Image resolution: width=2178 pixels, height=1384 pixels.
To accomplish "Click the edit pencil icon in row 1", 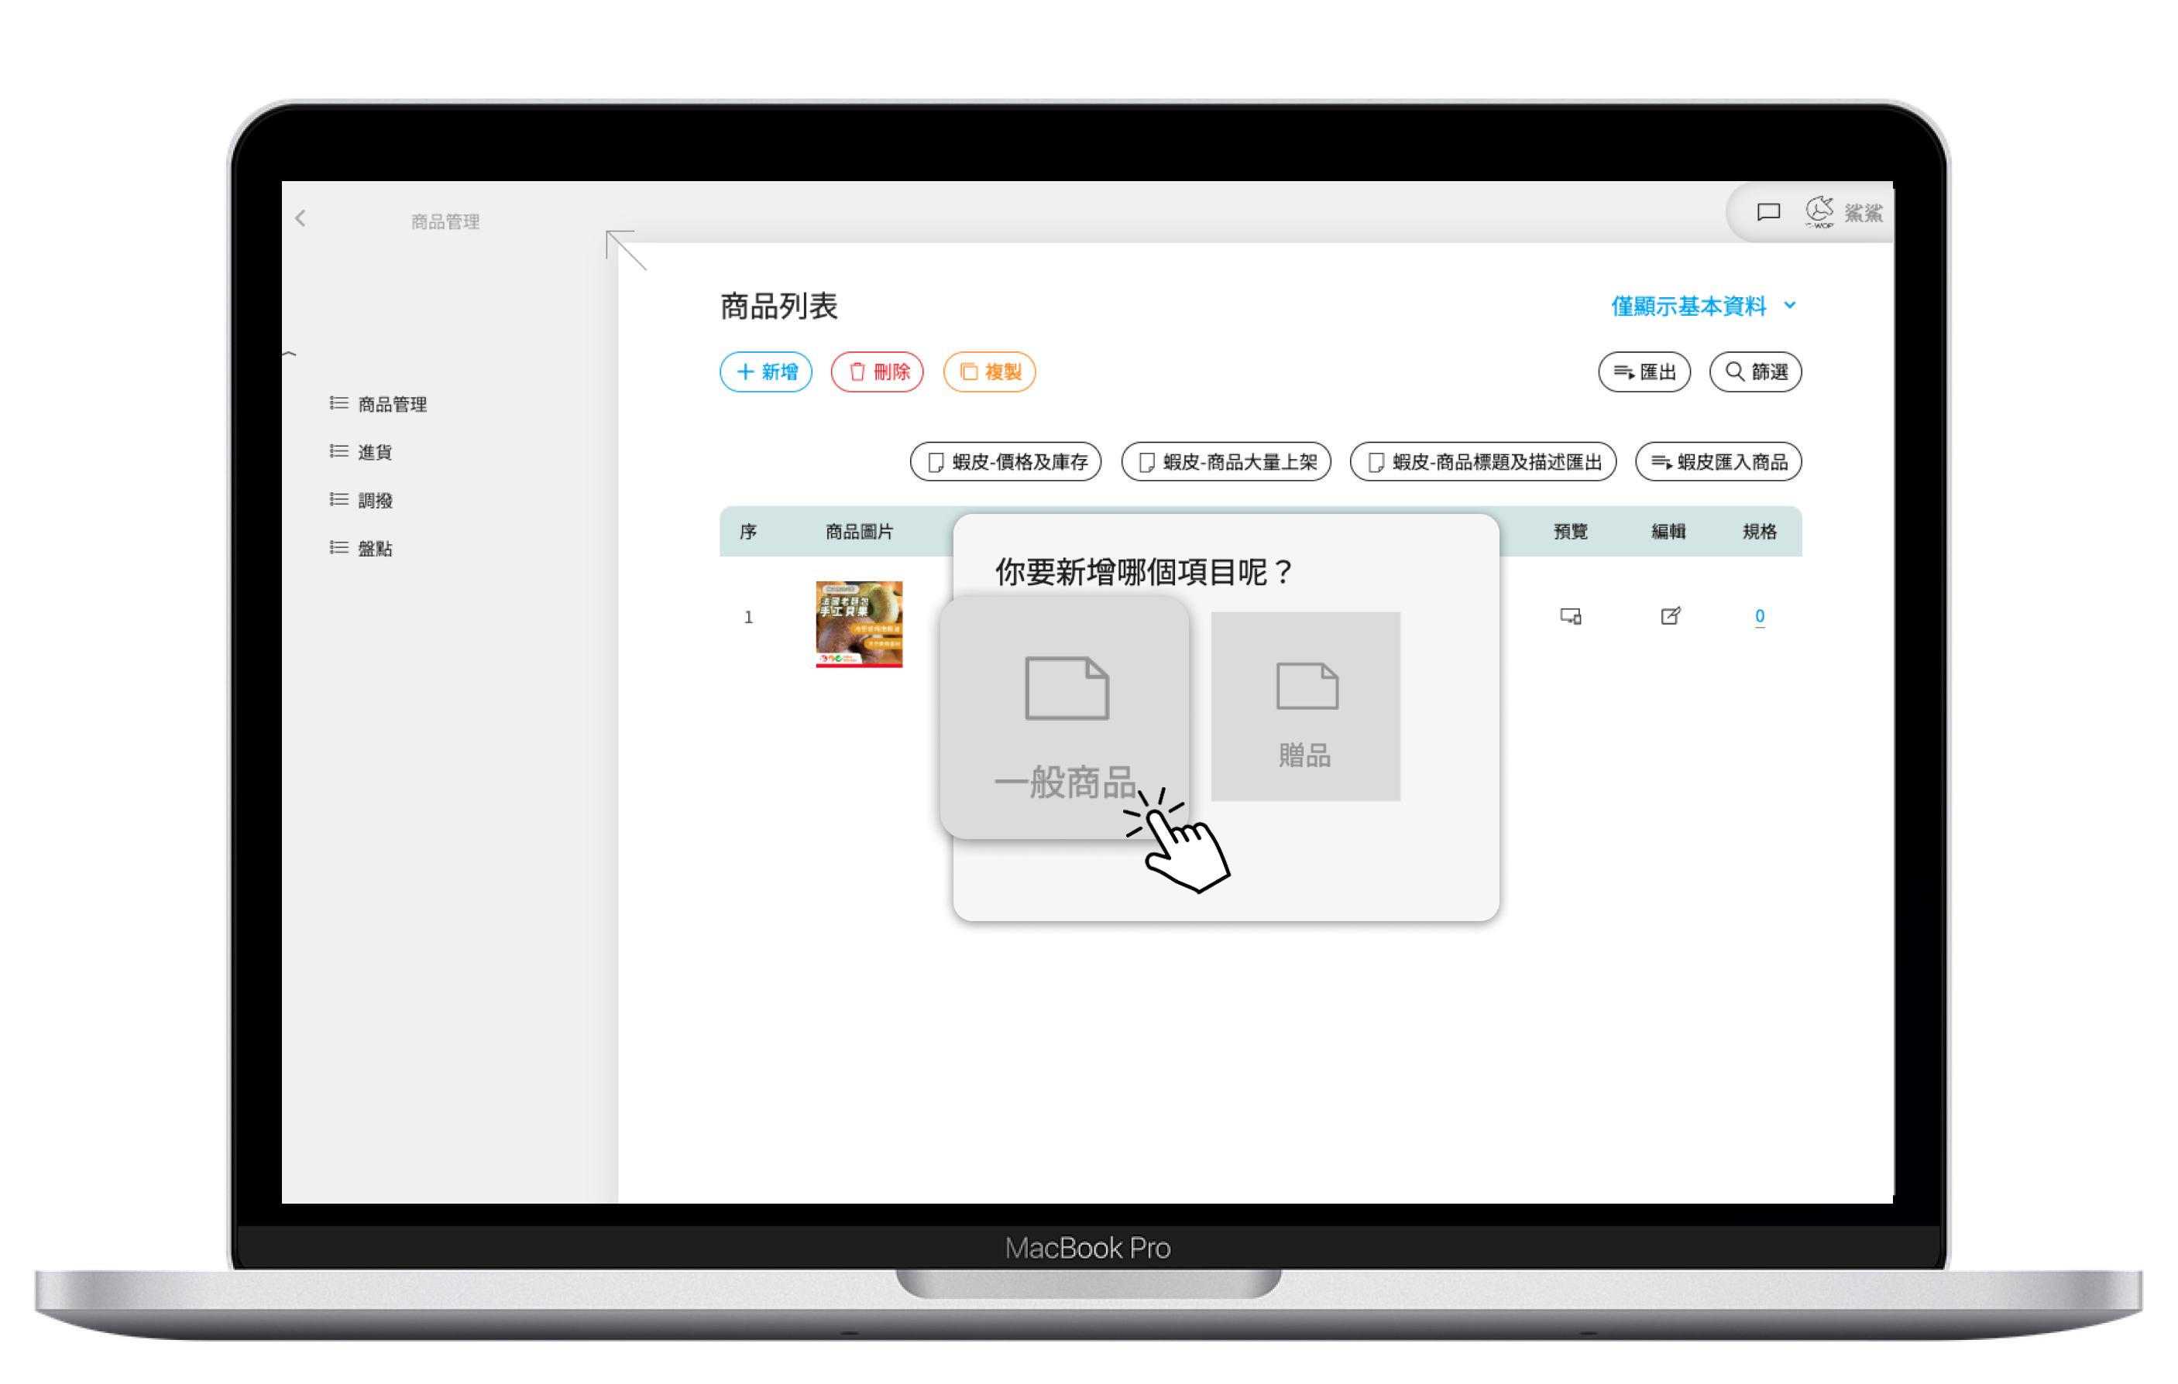I will [1670, 616].
